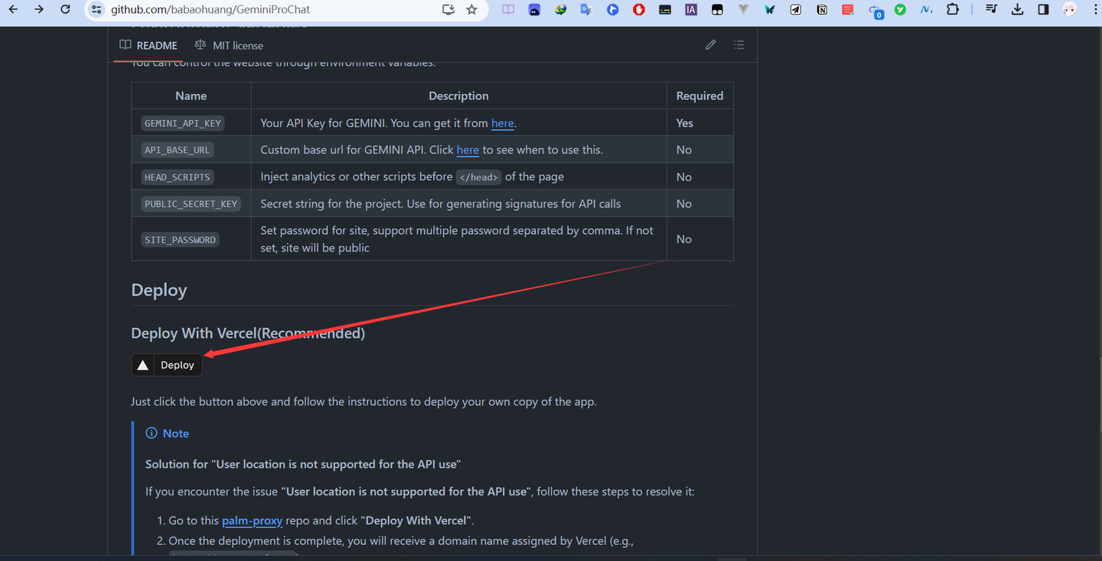Screen dimensions: 1102x561
Task: Switch to the README tab
Action: [148, 46]
